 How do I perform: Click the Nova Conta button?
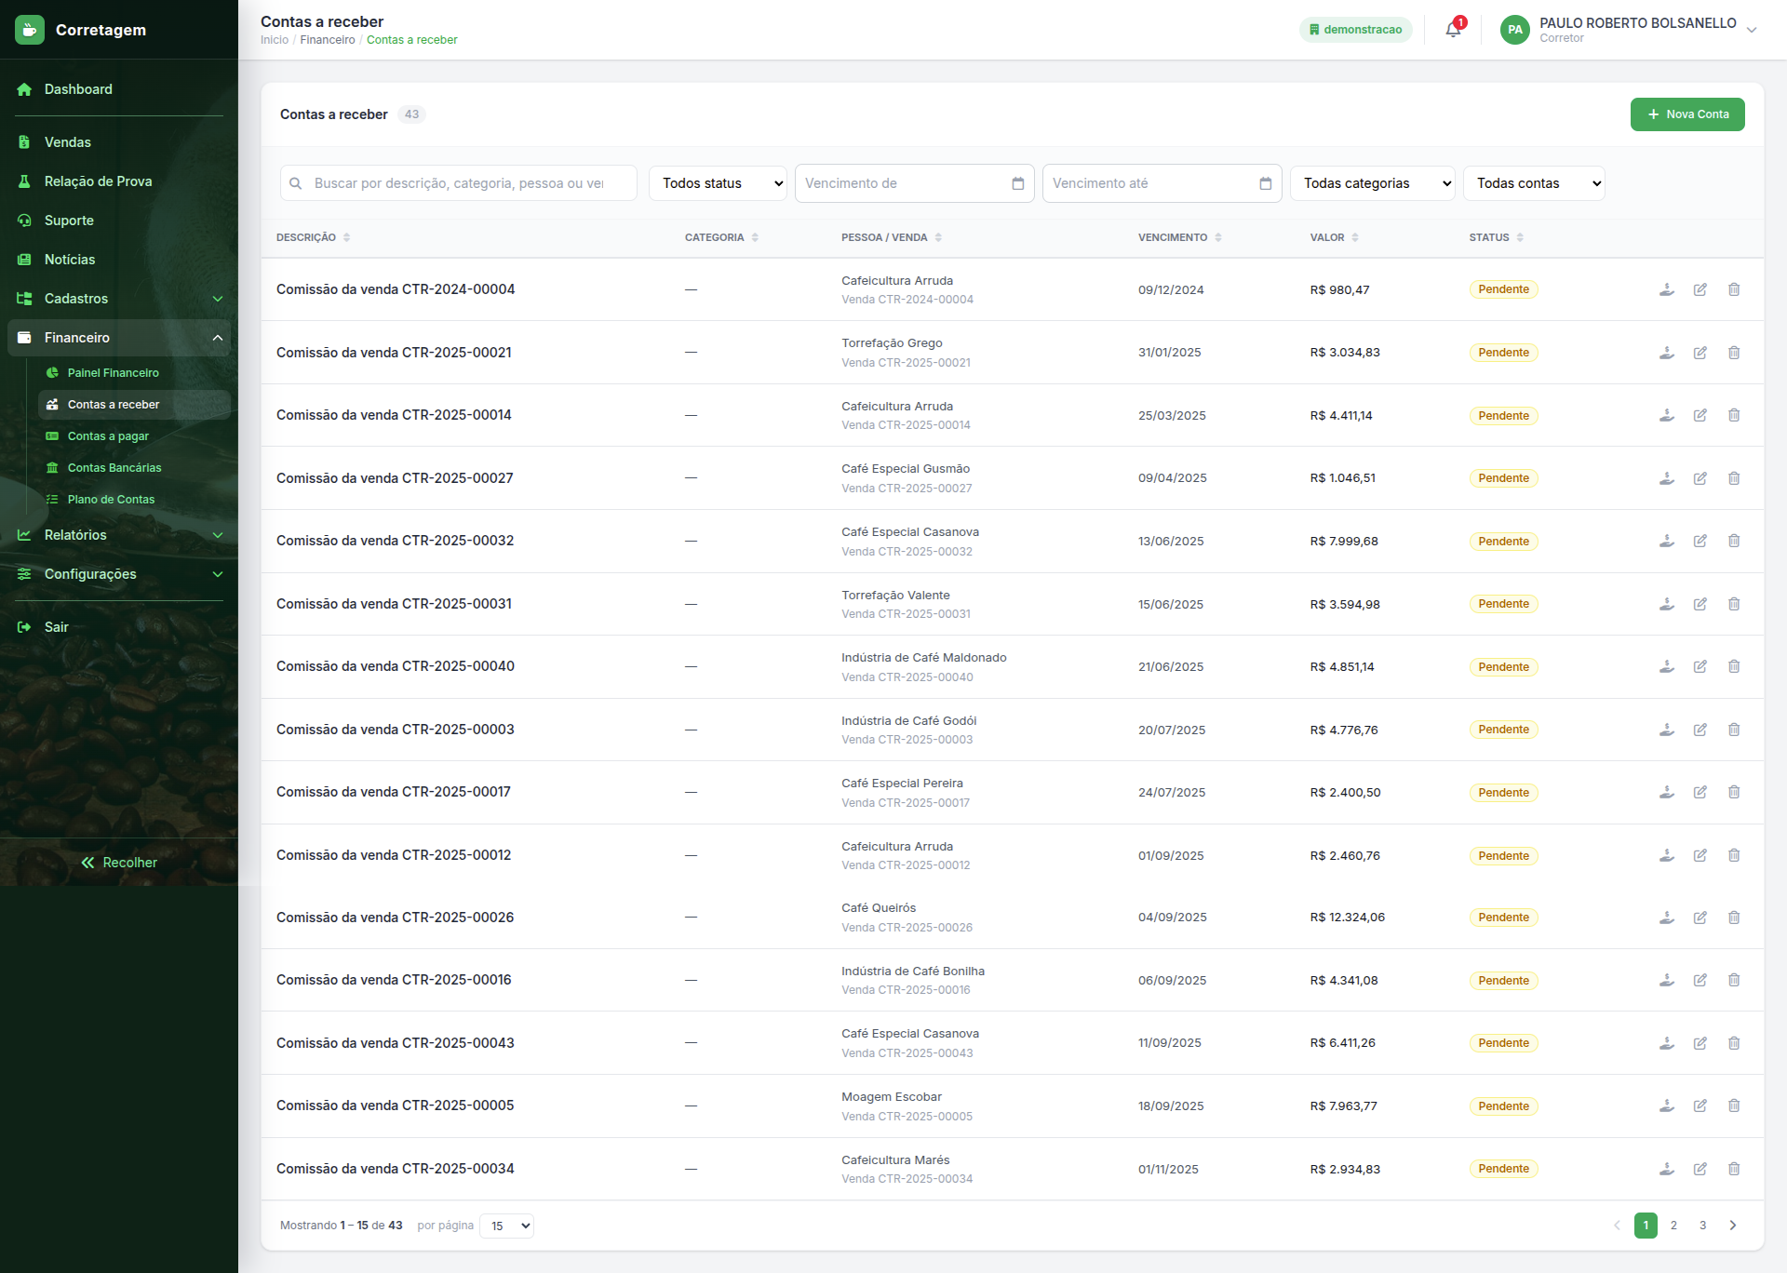tap(1687, 114)
